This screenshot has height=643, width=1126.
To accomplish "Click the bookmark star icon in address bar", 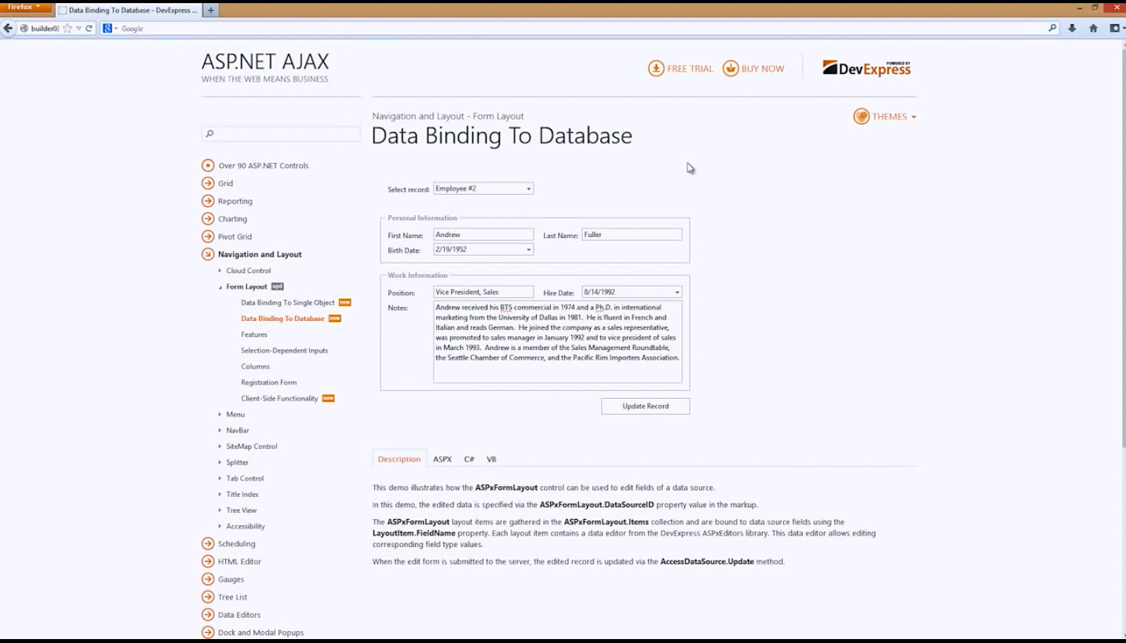I will click(67, 28).
